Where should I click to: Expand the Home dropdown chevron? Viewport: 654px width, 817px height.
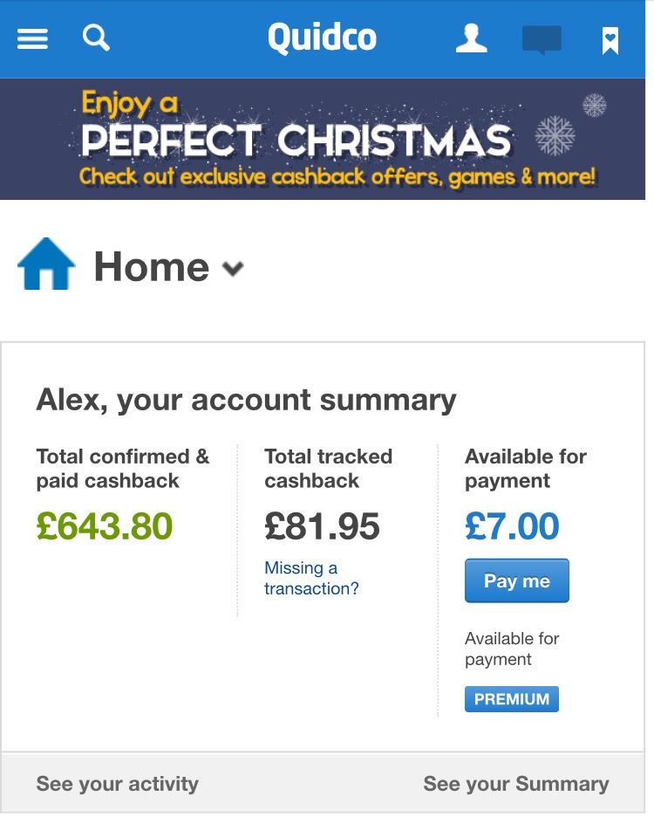(232, 269)
